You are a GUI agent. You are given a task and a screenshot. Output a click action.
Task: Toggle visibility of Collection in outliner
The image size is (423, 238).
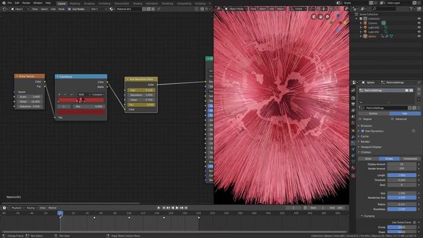[419, 19]
